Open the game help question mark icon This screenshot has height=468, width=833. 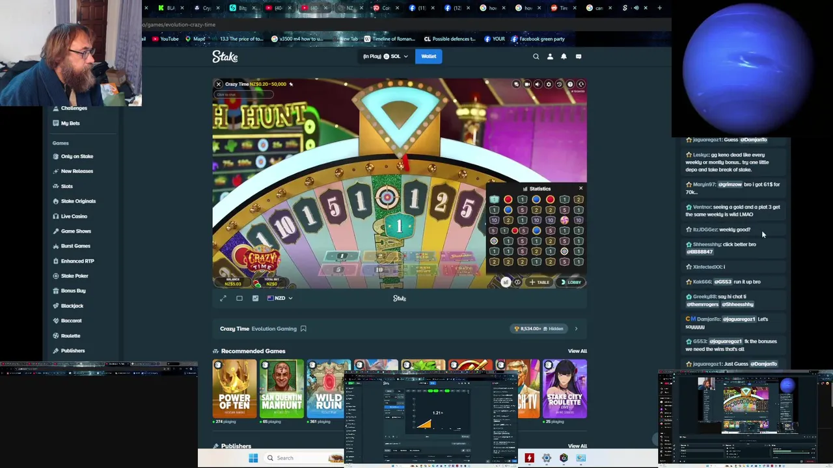[570, 84]
